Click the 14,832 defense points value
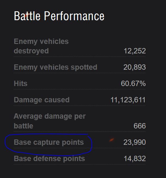The width and height of the screenshot is (166, 178). click(x=135, y=159)
